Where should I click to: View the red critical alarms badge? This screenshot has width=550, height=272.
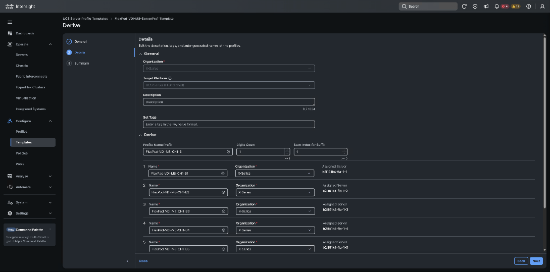505,7
